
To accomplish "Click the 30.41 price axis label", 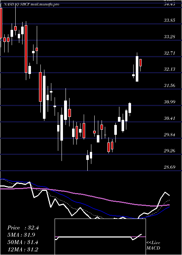I will (170, 118).
